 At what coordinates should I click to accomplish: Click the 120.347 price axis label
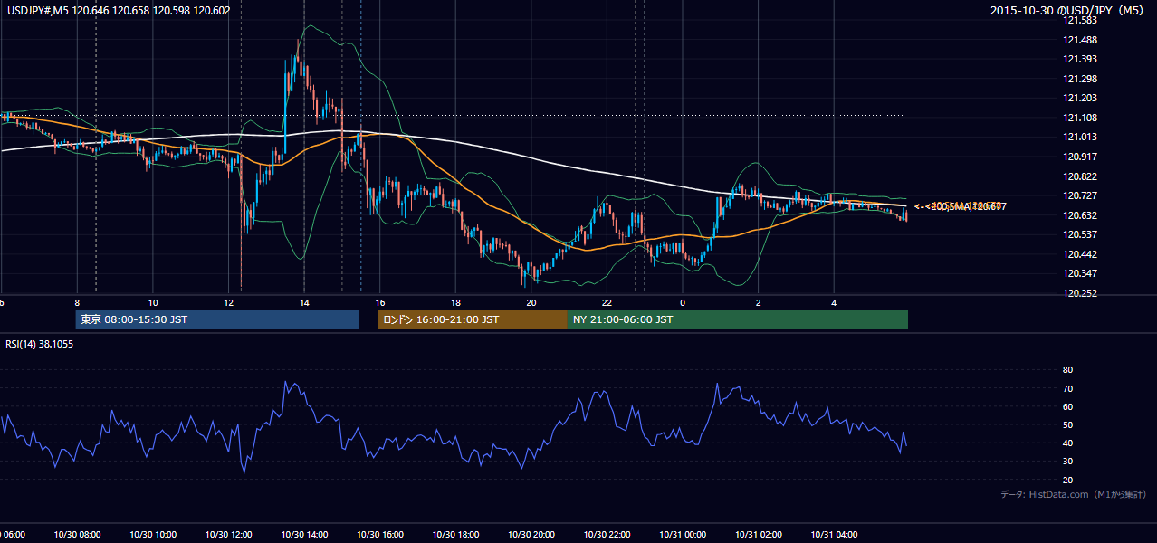point(1079,273)
